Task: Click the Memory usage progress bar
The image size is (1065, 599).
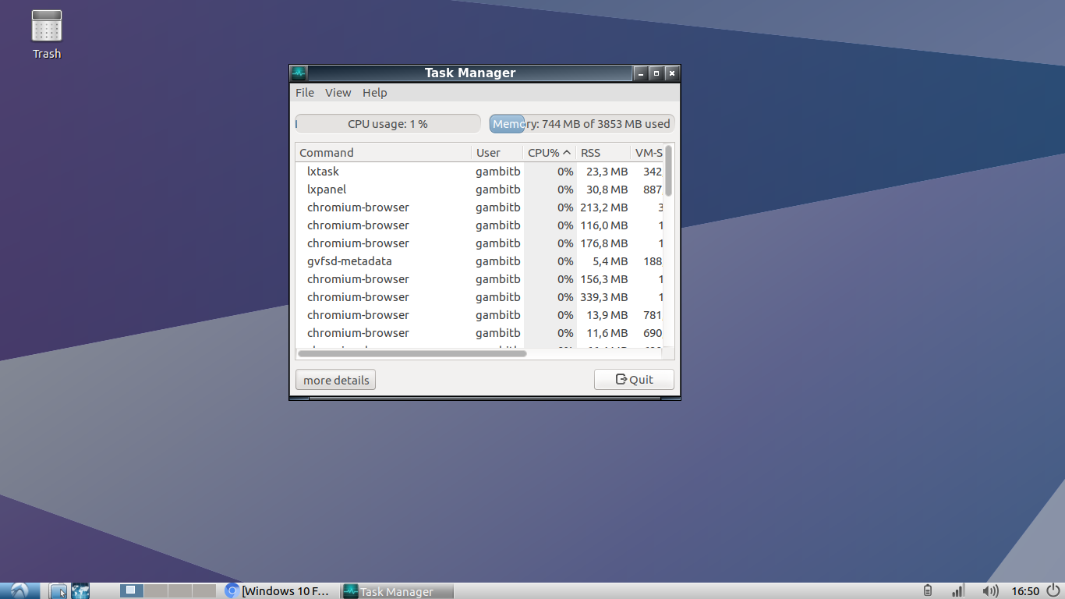Action: pos(582,124)
